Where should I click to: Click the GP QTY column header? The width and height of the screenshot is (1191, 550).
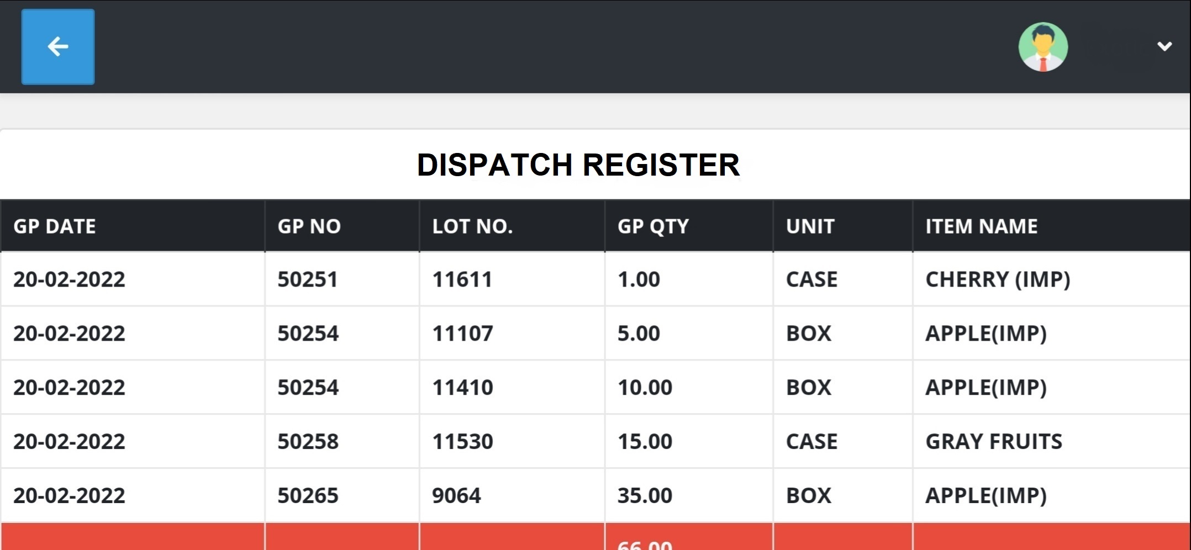pos(653,226)
